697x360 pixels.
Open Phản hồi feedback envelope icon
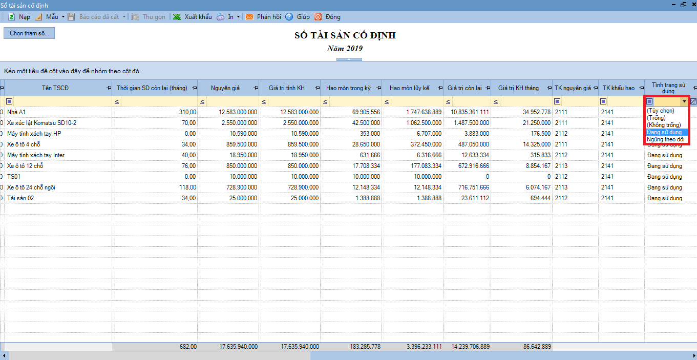(x=249, y=17)
